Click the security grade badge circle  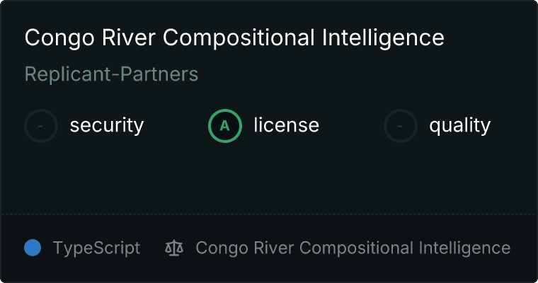pyautogui.click(x=41, y=126)
